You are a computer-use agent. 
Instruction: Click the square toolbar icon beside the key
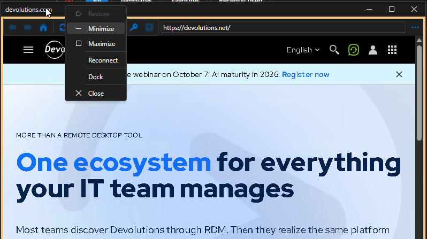(149, 27)
